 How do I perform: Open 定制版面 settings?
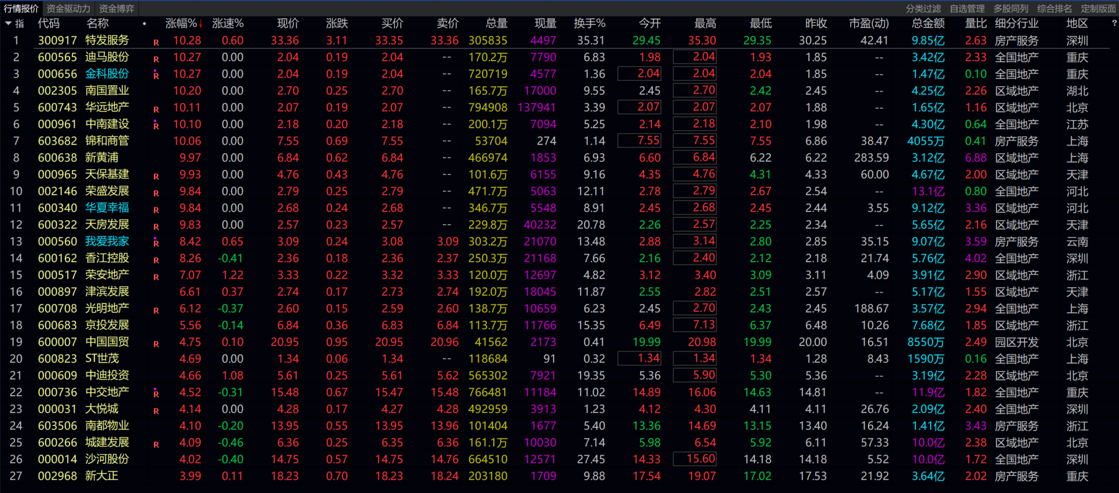click(1099, 8)
